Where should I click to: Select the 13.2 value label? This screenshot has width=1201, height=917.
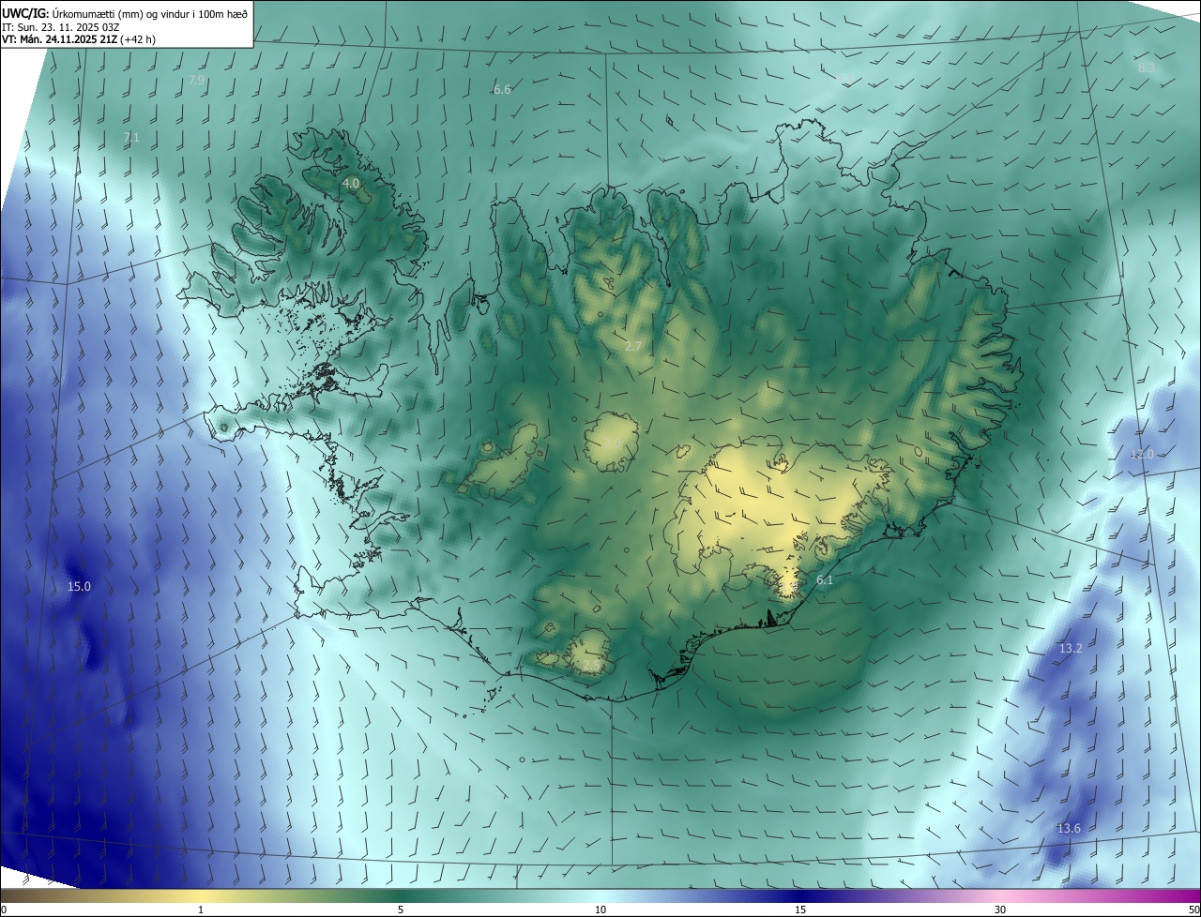pos(1071,649)
